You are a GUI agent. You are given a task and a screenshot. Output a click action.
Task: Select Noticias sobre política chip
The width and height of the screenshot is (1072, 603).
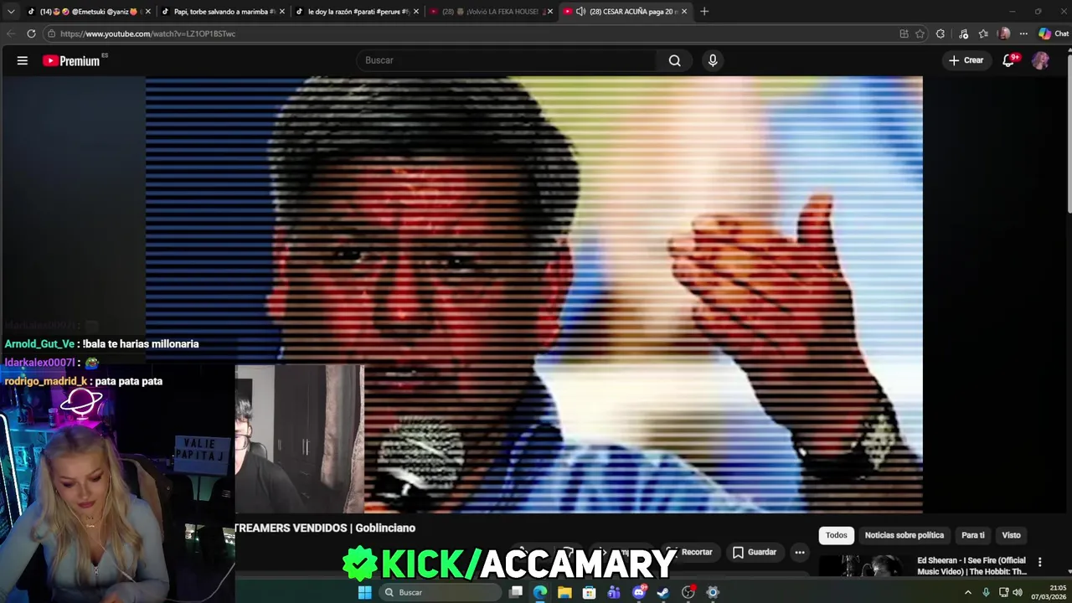point(904,535)
